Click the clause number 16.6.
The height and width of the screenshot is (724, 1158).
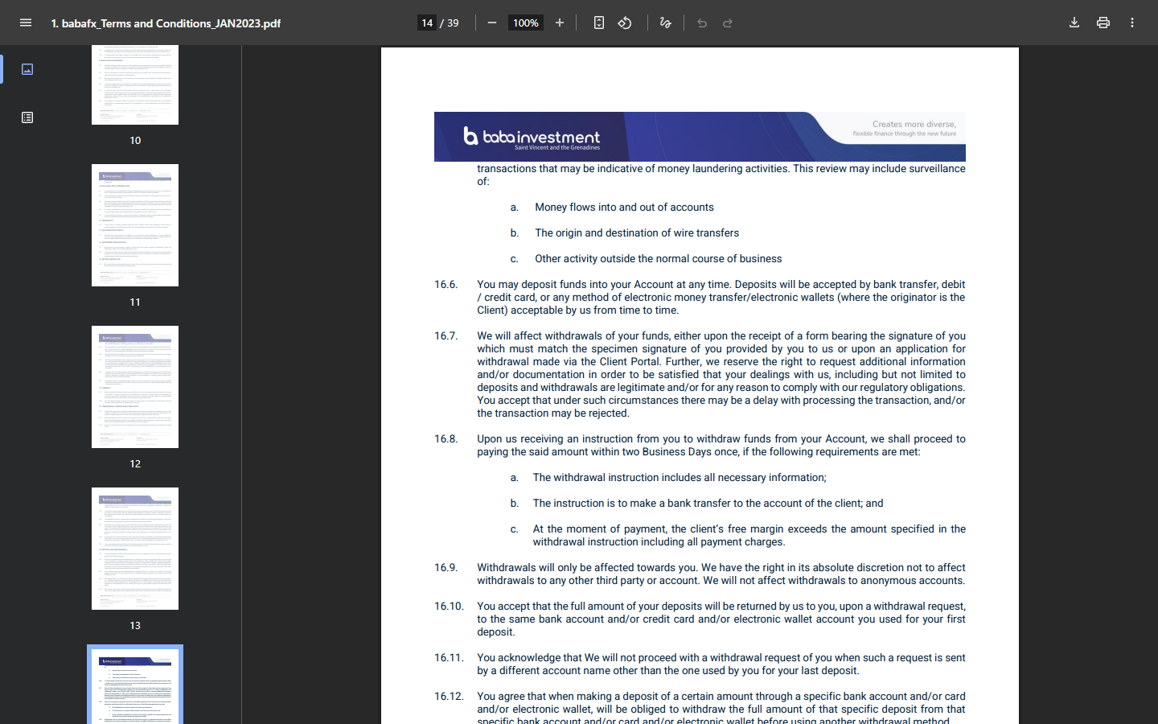pyautogui.click(x=446, y=285)
